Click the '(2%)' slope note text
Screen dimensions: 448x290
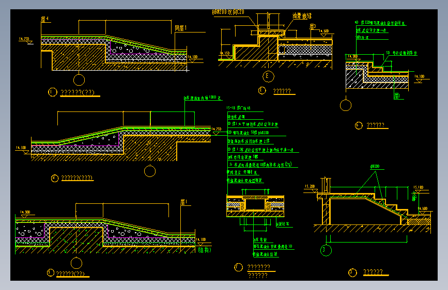point(288,165)
